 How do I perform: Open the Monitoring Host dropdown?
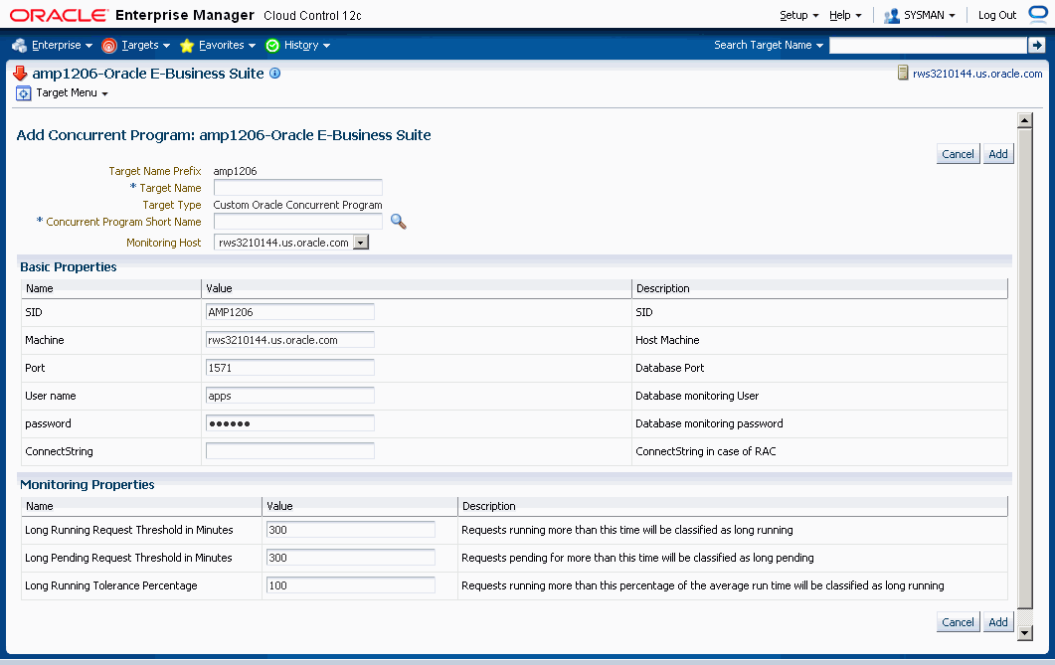361,243
